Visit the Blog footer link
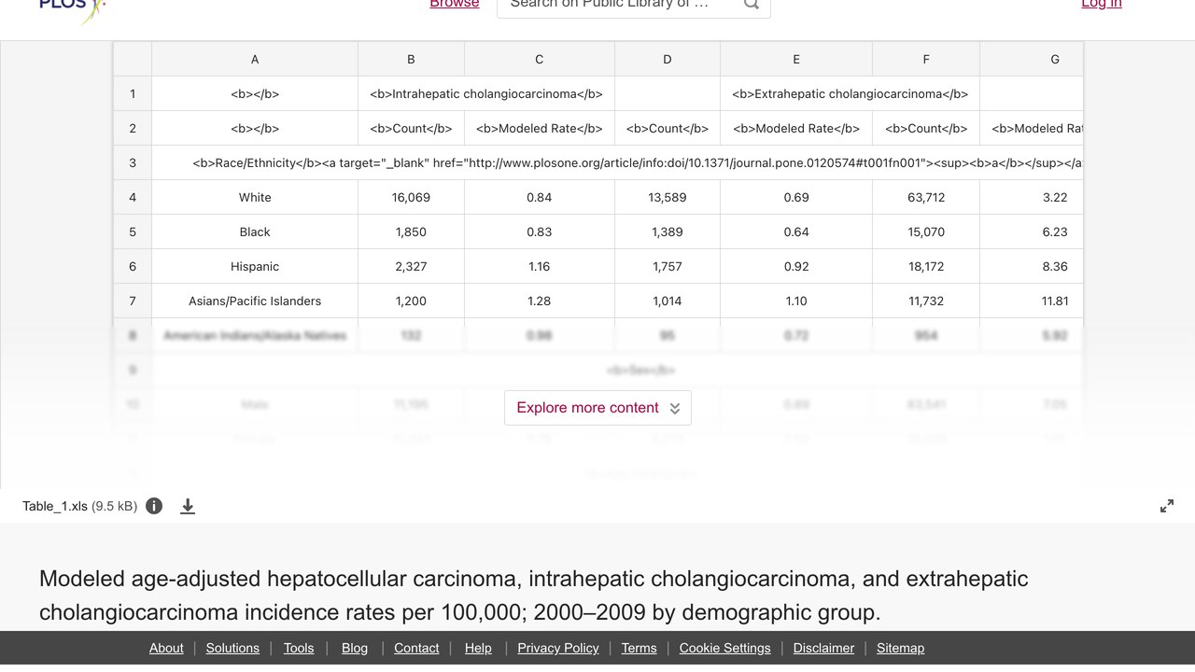1195x672 pixels. [x=355, y=648]
